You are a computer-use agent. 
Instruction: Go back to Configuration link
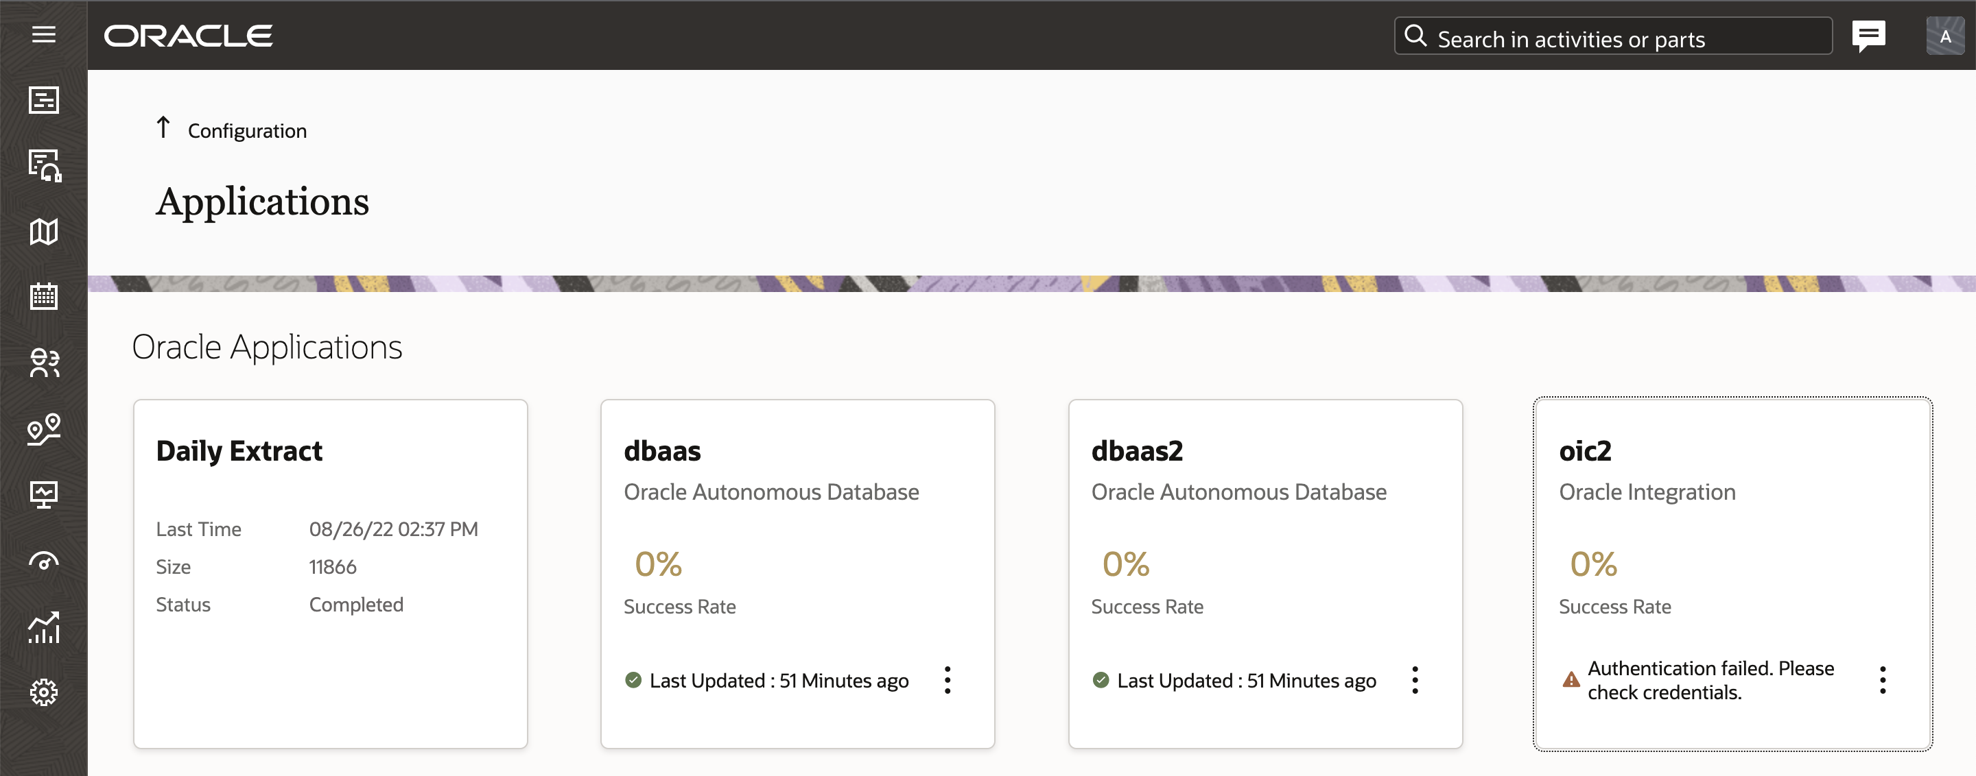pos(247,131)
